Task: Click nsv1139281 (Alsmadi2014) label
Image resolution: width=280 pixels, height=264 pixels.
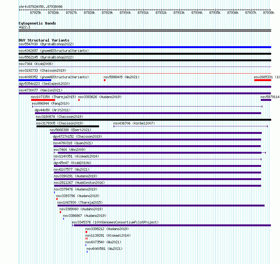Action: click(108, 235)
